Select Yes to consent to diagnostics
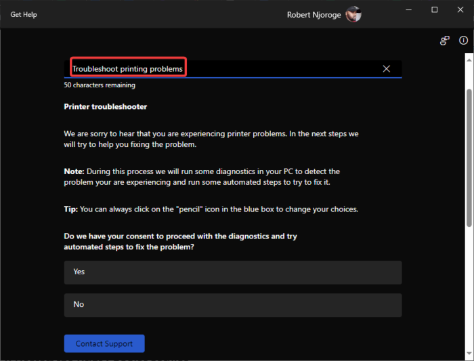This screenshot has height=361, width=474. coord(233,272)
